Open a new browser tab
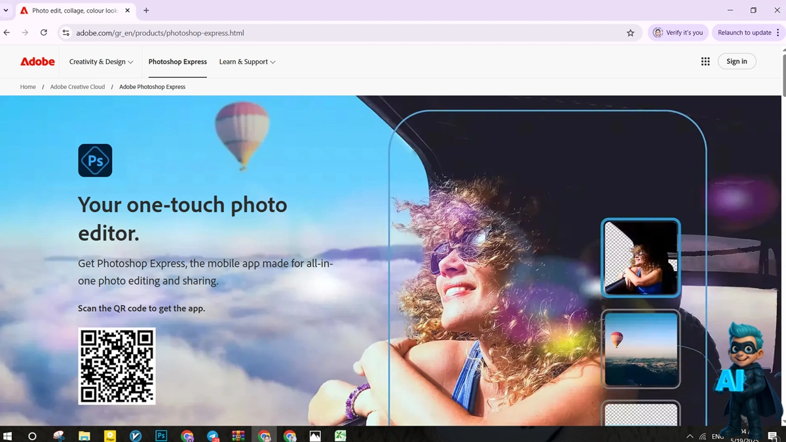Image resolution: width=786 pixels, height=442 pixels. [146, 10]
